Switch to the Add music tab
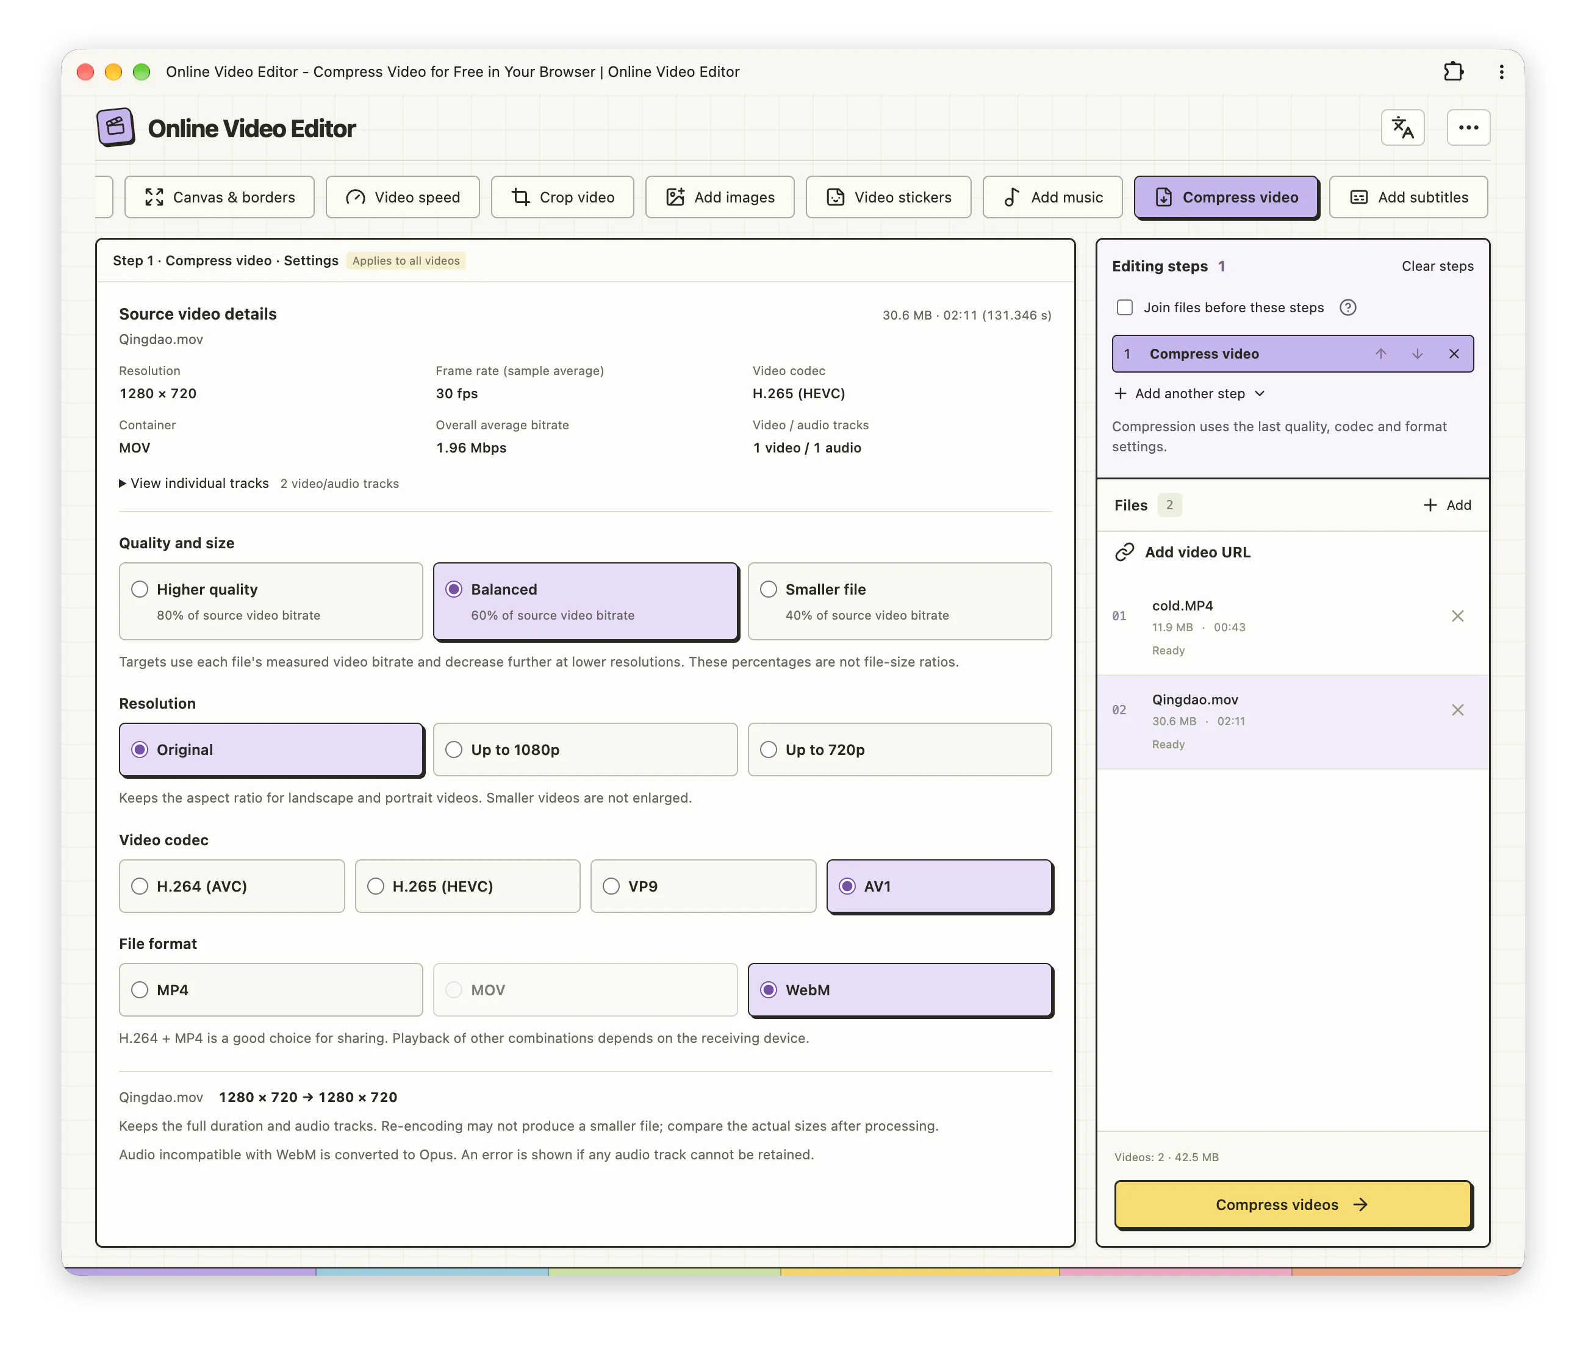Image resolution: width=1586 pixels, height=1349 pixels. [1052, 198]
